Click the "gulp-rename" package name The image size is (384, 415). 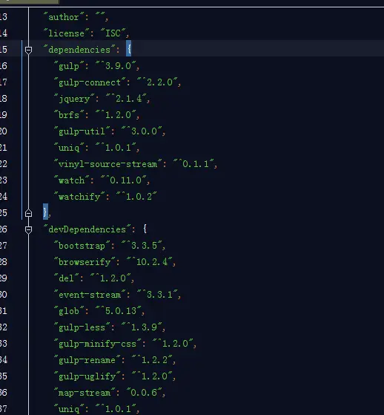87,360
